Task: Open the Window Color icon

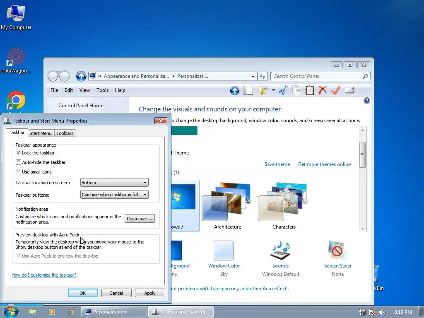Action: click(x=224, y=251)
